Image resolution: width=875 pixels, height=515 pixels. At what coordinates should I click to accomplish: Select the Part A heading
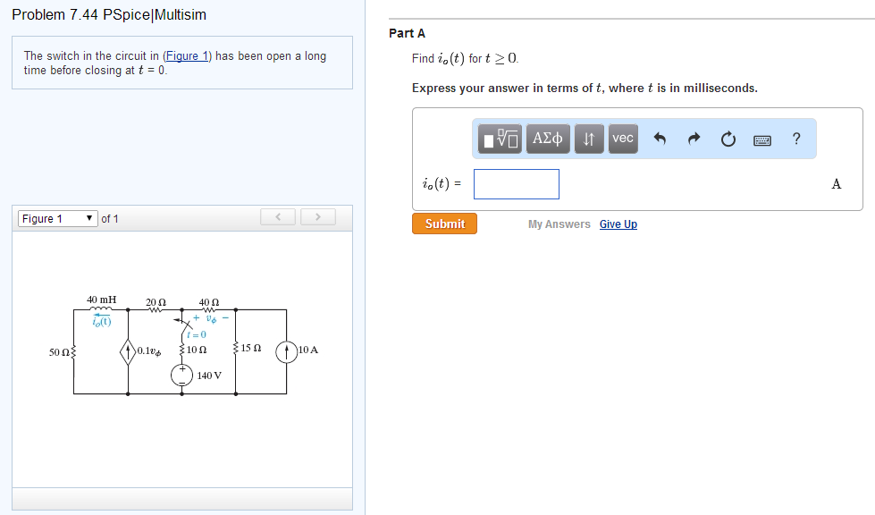[402, 33]
